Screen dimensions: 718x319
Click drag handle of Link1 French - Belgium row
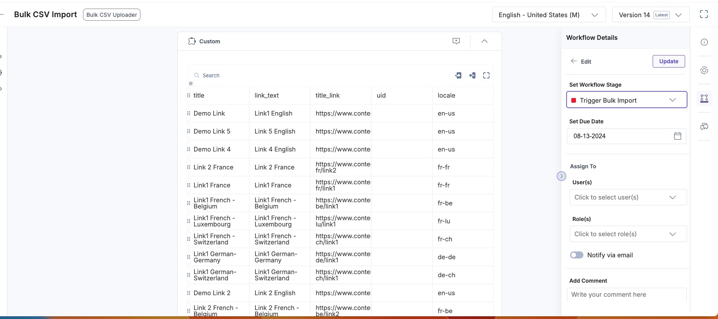tap(189, 203)
